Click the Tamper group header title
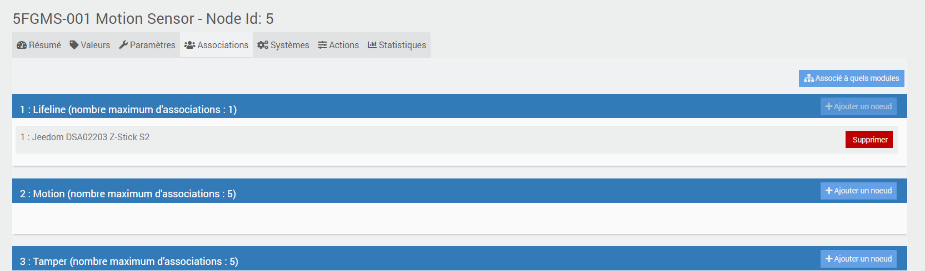The width and height of the screenshot is (925, 271). click(129, 262)
